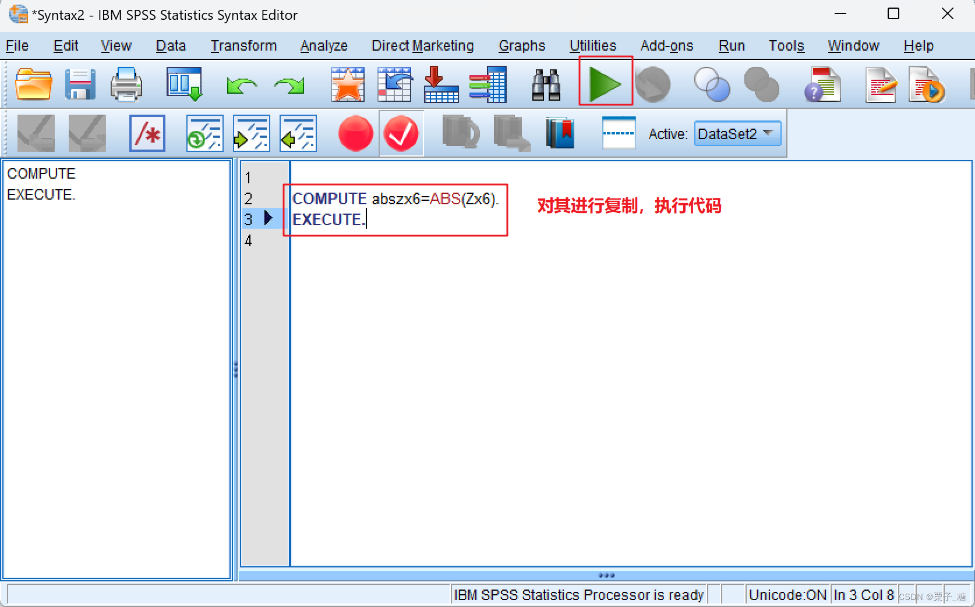Click the Outdent syntax icon with left arrow
This screenshot has width=975, height=607.
click(298, 133)
